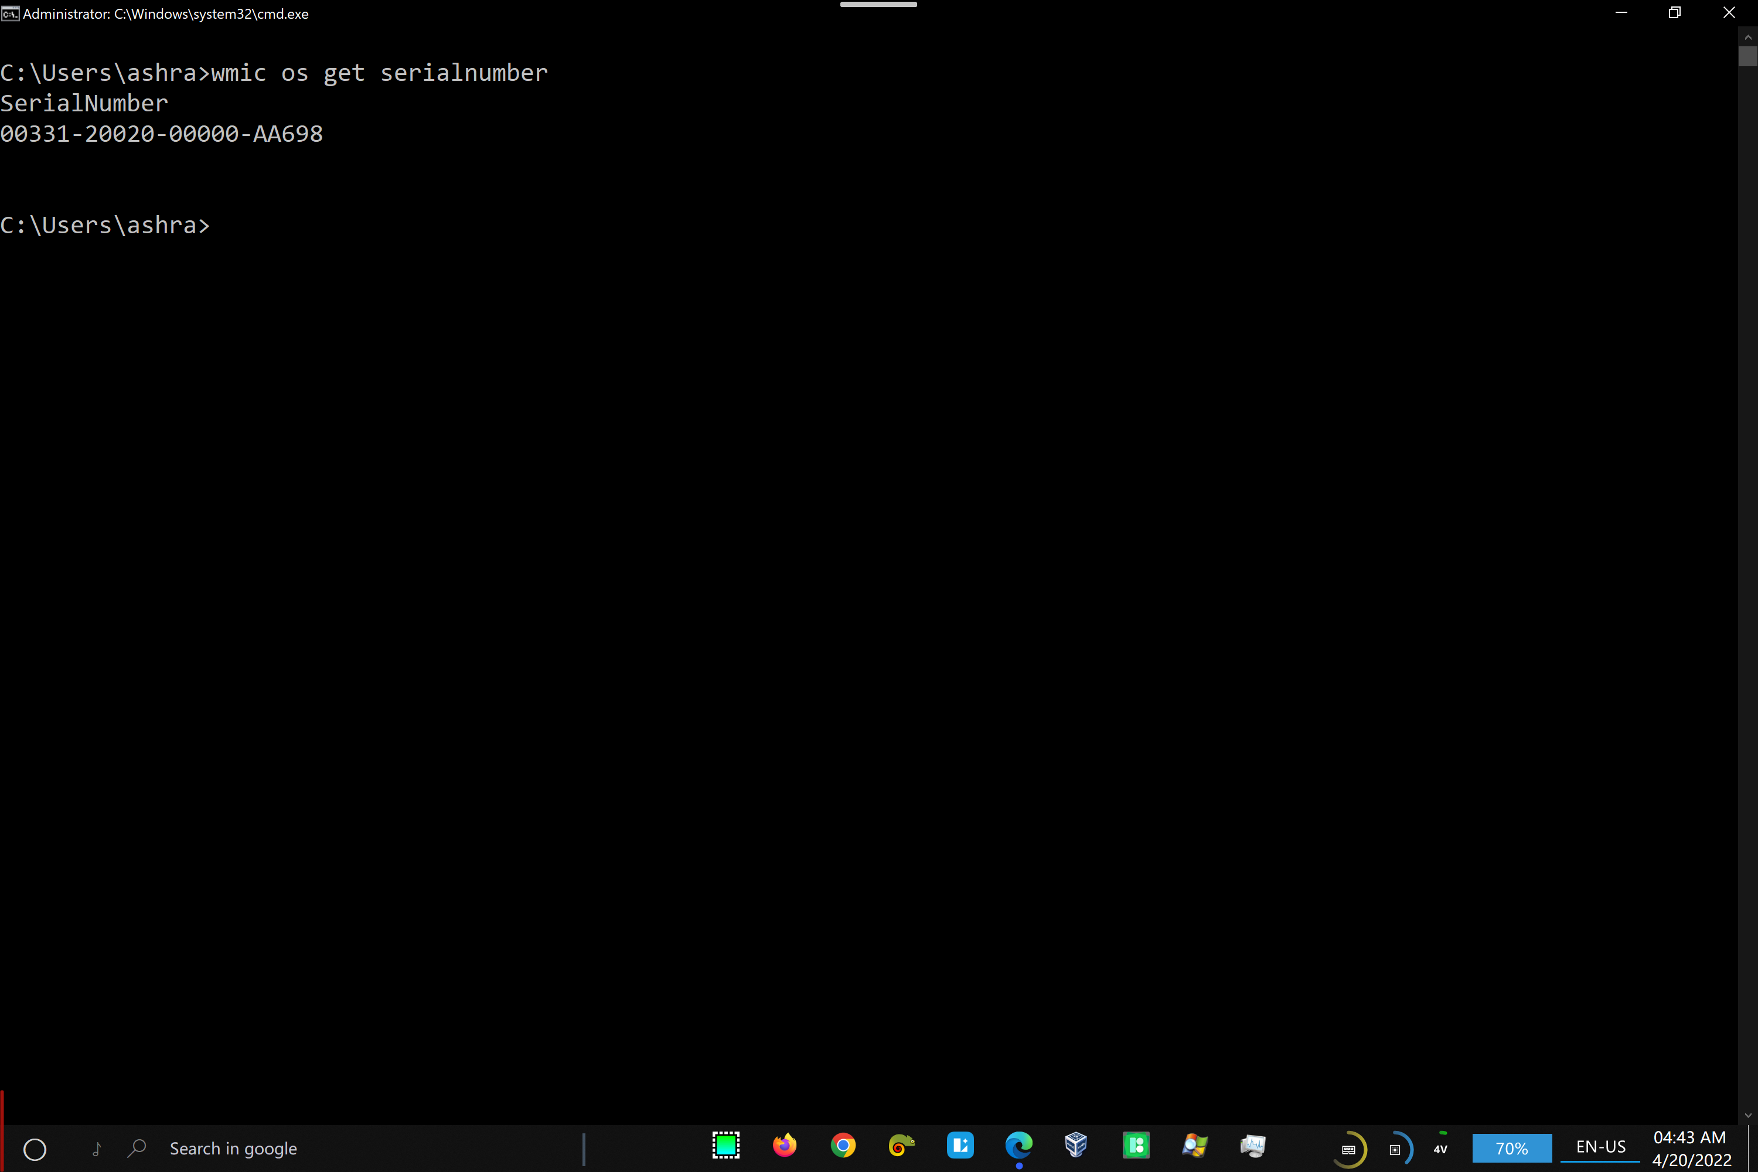Screen dimensions: 1758x1172
Task: Open Microsoft Edge from the taskbar
Action: point(1019,1146)
